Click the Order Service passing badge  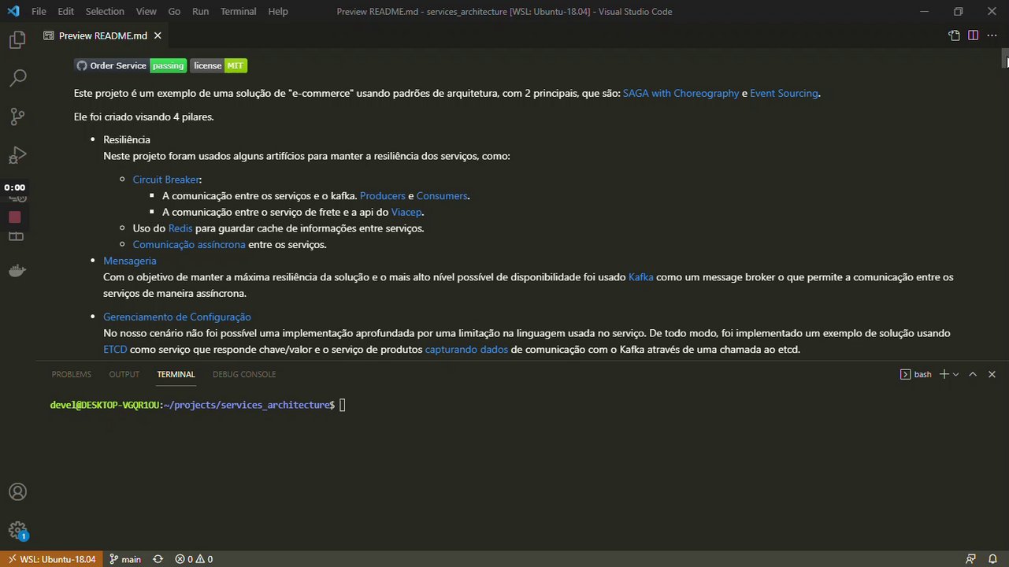coord(131,65)
